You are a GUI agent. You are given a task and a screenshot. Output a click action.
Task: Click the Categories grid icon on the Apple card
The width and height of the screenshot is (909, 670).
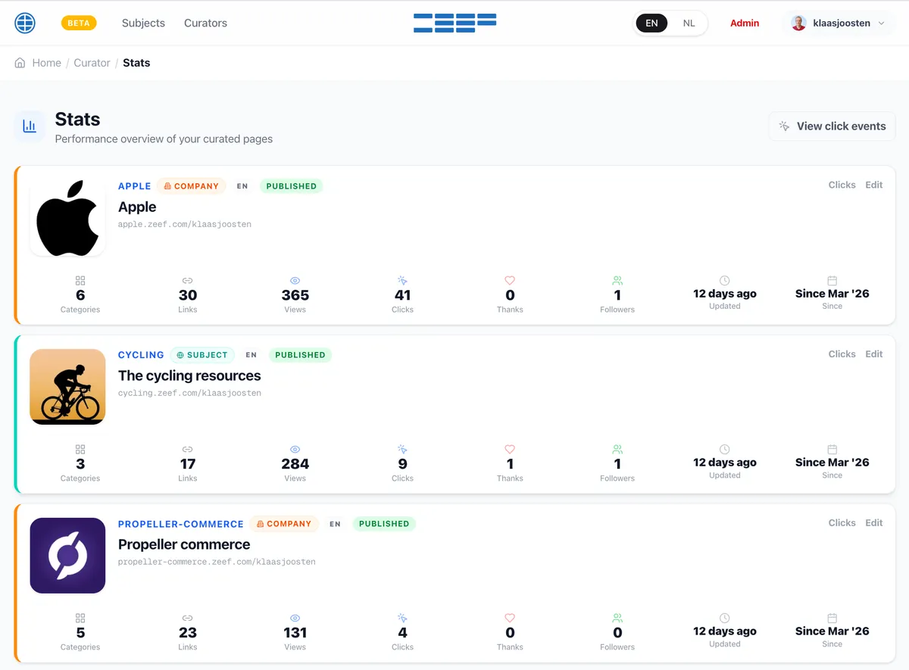point(80,281)
